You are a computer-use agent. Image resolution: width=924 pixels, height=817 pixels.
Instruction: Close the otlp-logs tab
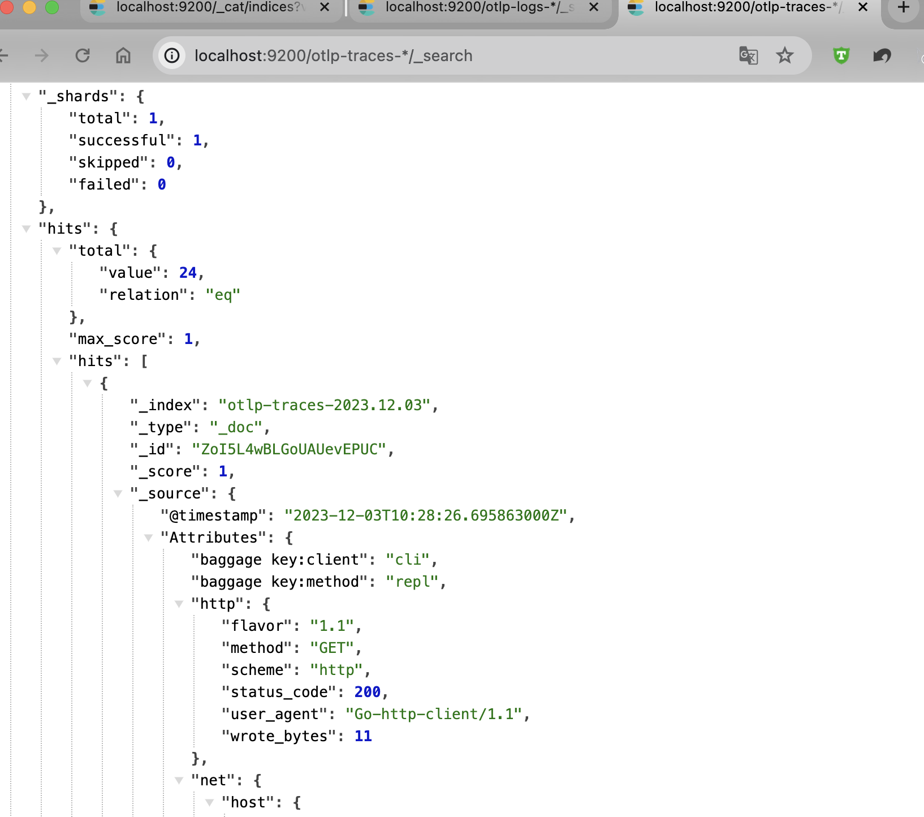[594, 7]
